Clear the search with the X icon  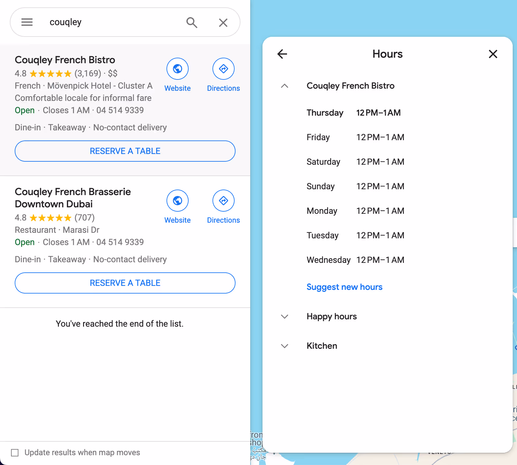[x=223, y=22]
